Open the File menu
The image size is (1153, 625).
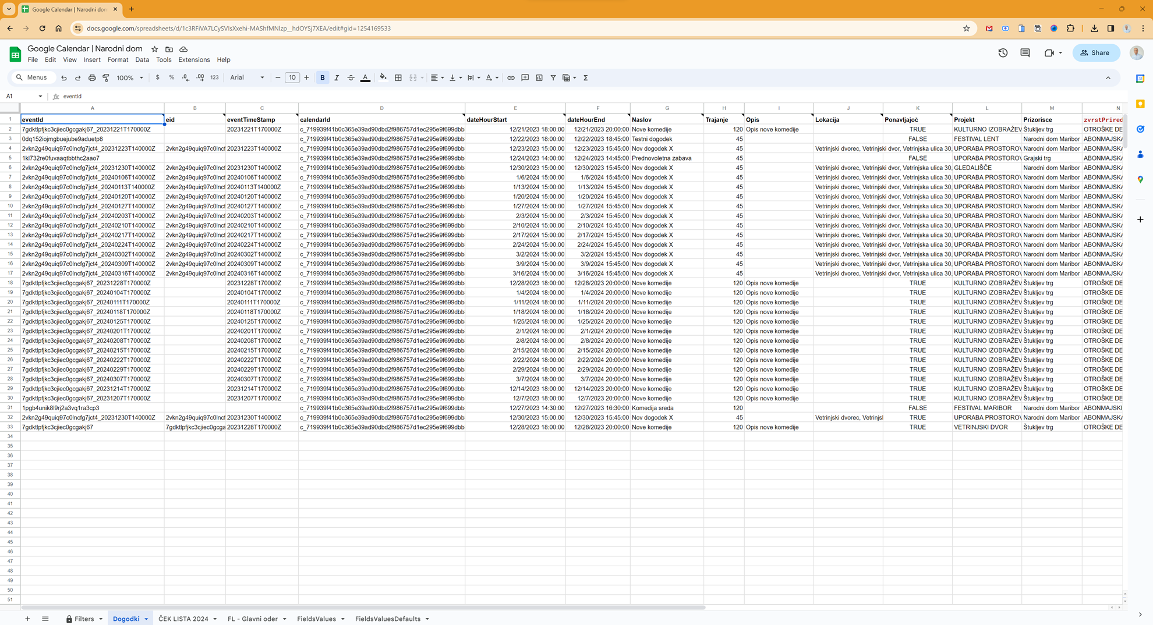tap(33, 60)
